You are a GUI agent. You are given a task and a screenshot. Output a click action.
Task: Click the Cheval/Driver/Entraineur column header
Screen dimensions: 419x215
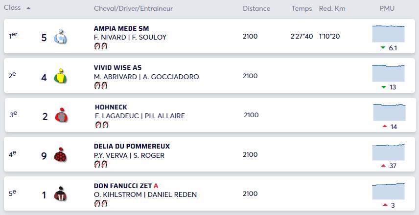coord(133,8)
